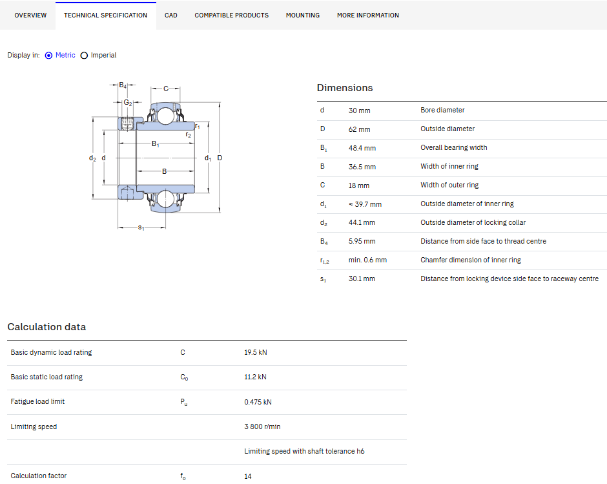Click the C0 symbol in calculation data
Screen dimensions: 607x484
[184, 377]
